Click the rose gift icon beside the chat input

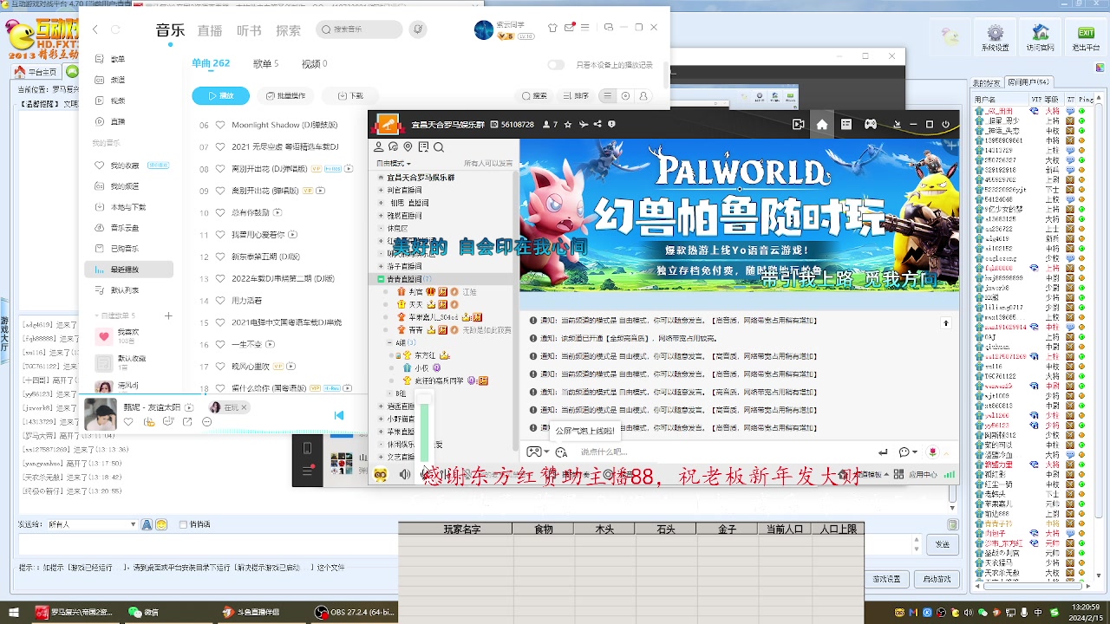tap(933, 452)
